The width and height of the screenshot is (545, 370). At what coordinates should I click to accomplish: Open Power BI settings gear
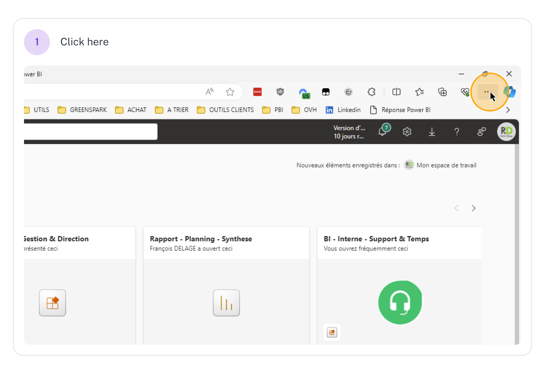[407, 132]
